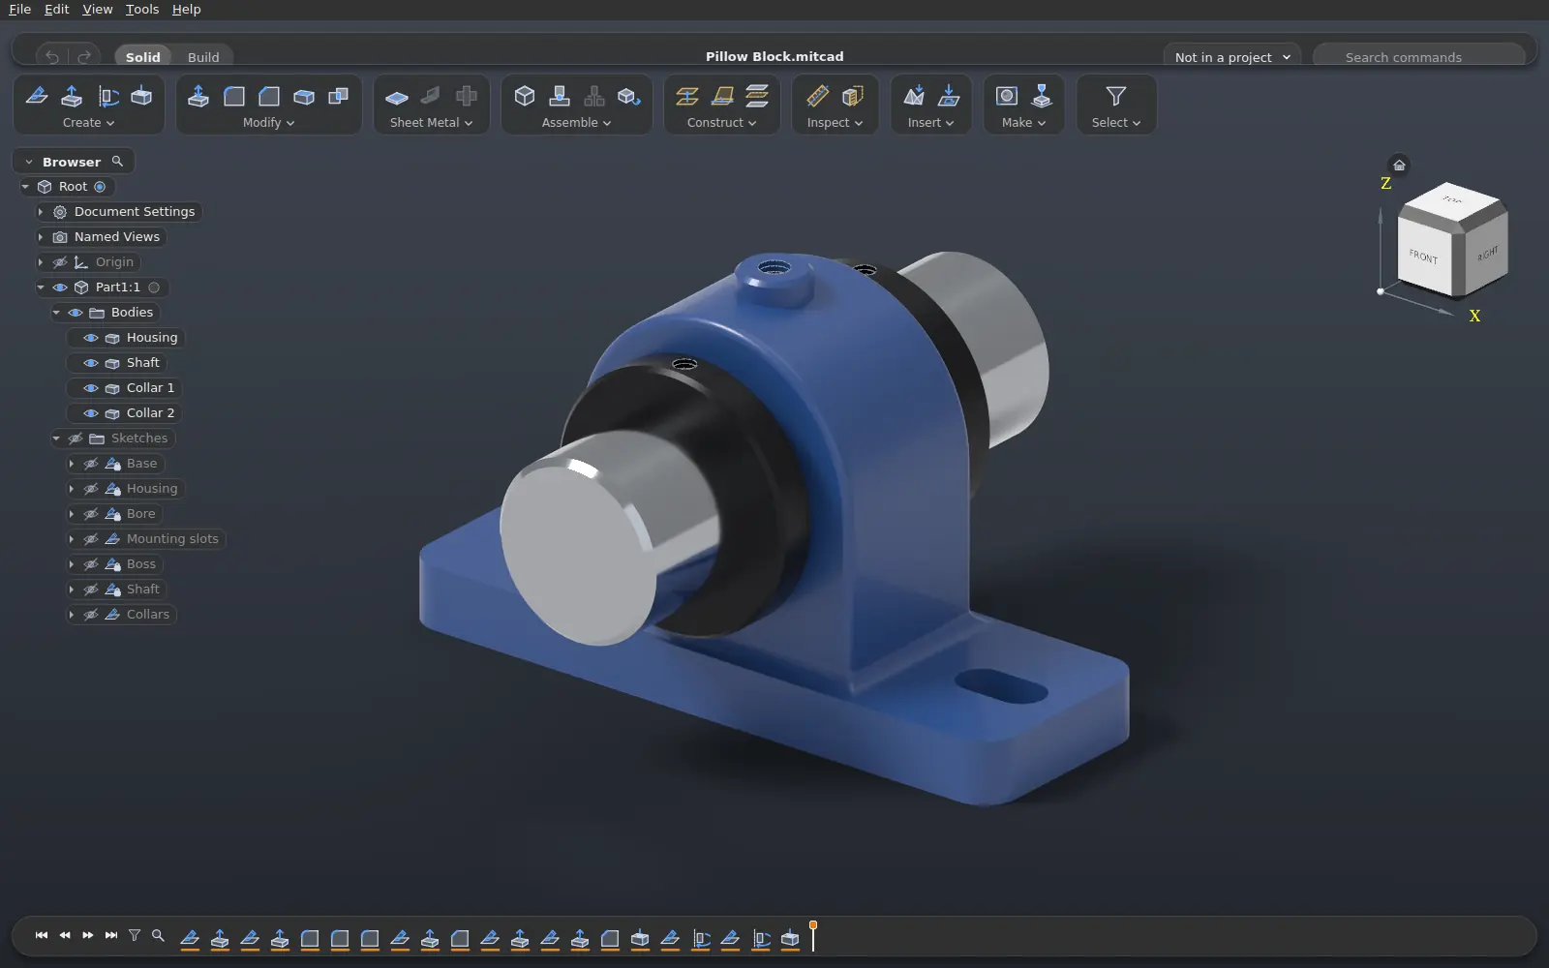
Task: Jump to timeline end button
Action: coord(111,935)
